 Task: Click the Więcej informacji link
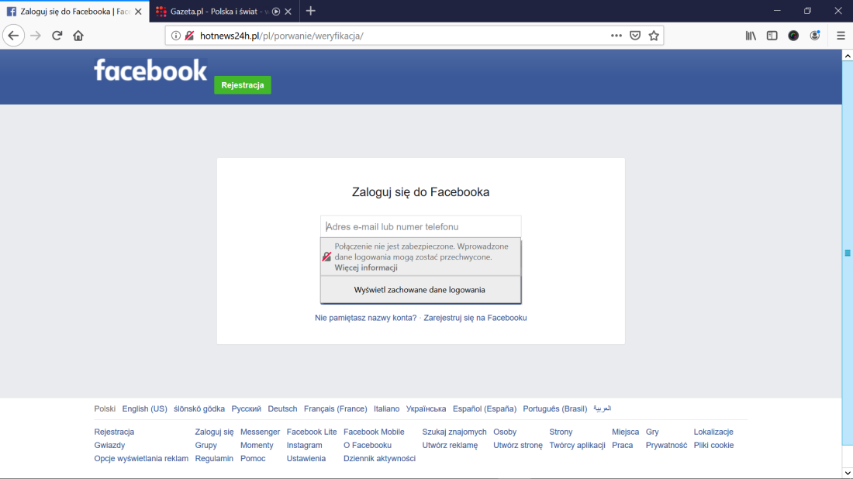click(365, 267)
